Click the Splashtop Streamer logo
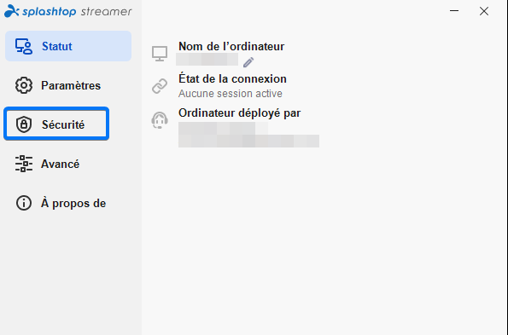 (x=68, y=11)
